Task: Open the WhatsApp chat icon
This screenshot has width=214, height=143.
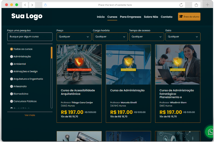Action: coord(210,131)
